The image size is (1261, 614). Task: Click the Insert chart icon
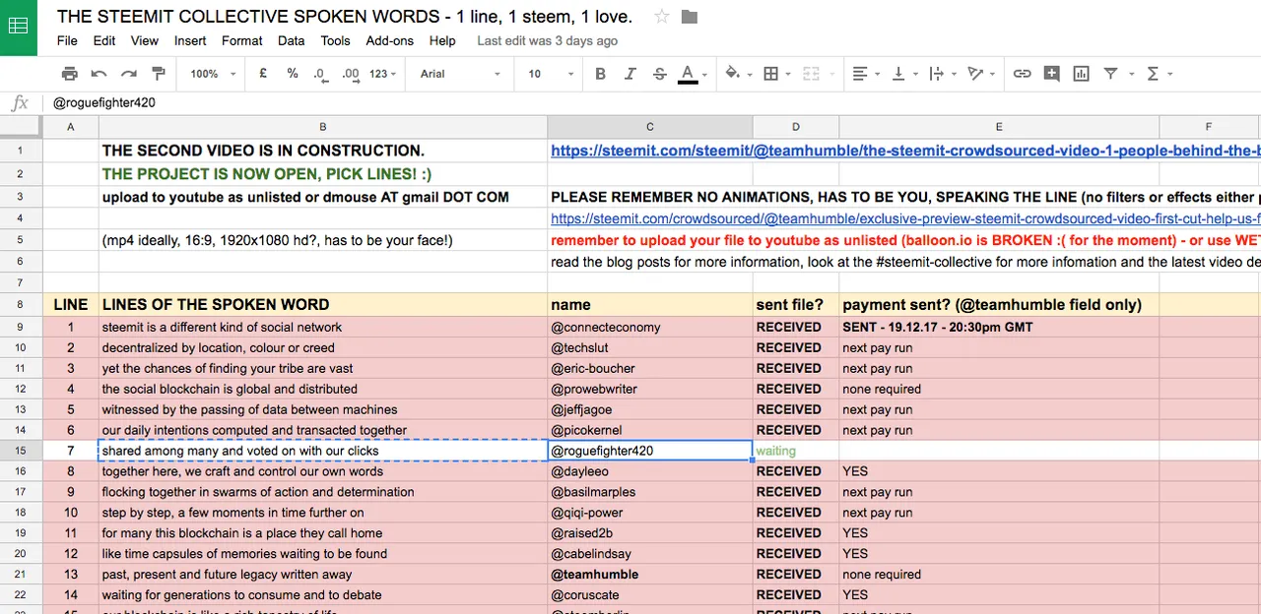coord(1082,74)
